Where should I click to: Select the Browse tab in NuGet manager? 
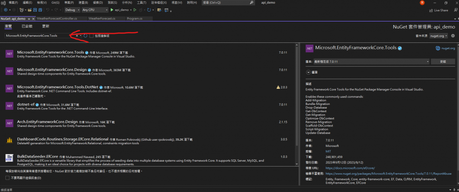pos(8,26)
